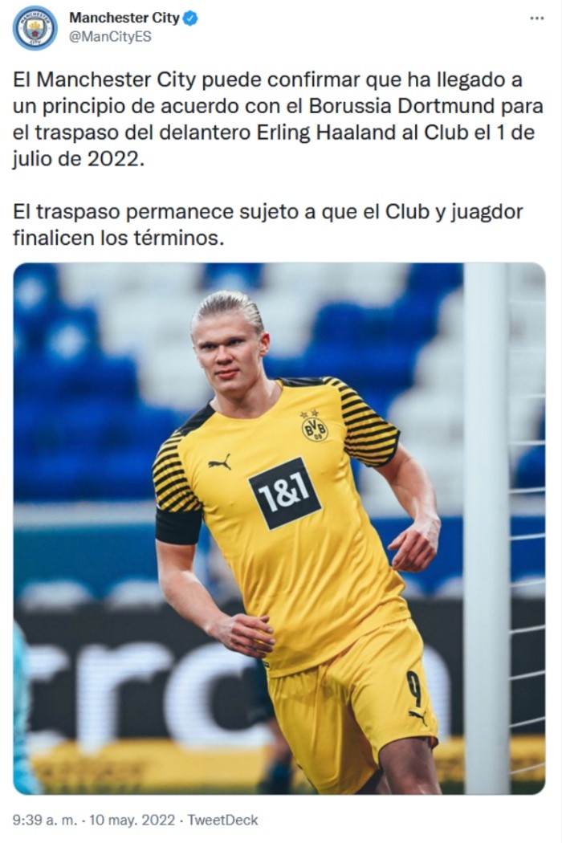562x843 pixels.
Task: Click the 'finalicen los términos.' sentence
Action: (x=118, y=238)
